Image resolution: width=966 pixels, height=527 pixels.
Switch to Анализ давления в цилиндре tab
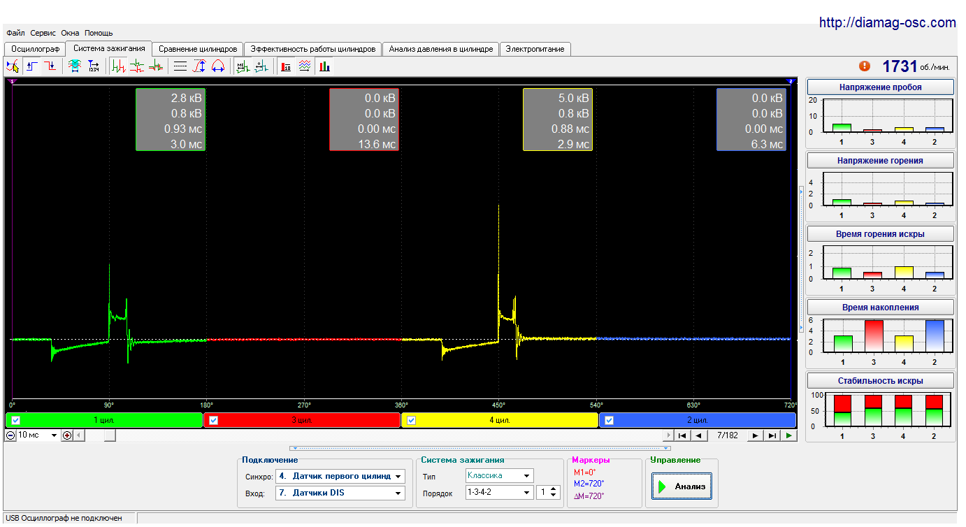tap(441, 49)
